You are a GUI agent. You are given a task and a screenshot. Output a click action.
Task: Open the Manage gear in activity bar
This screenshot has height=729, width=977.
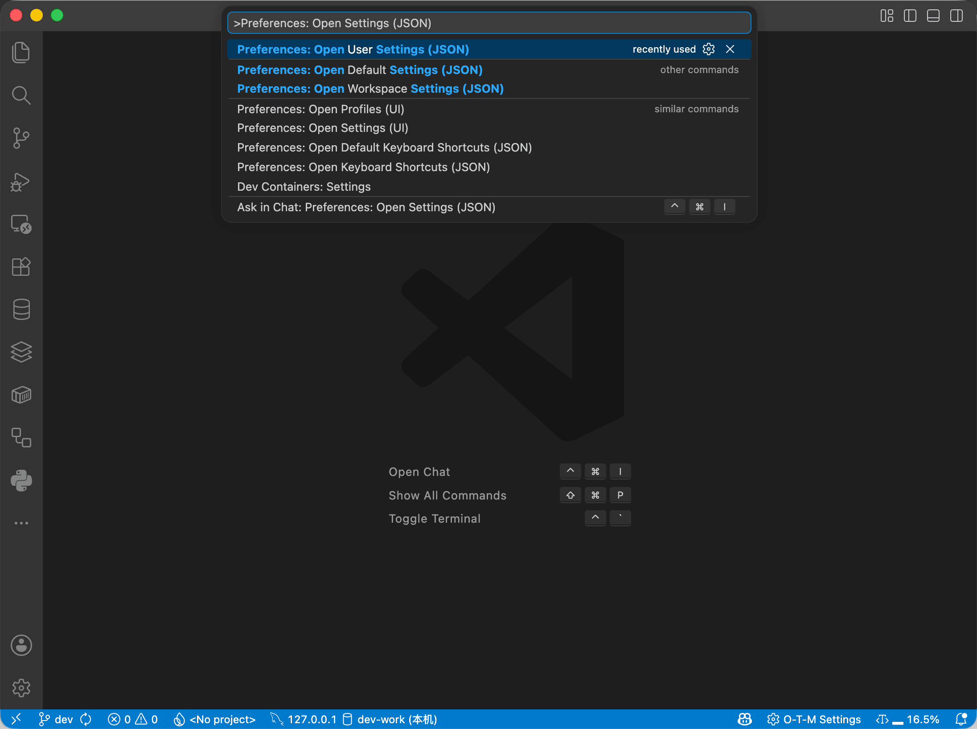[x=21, y=688]
